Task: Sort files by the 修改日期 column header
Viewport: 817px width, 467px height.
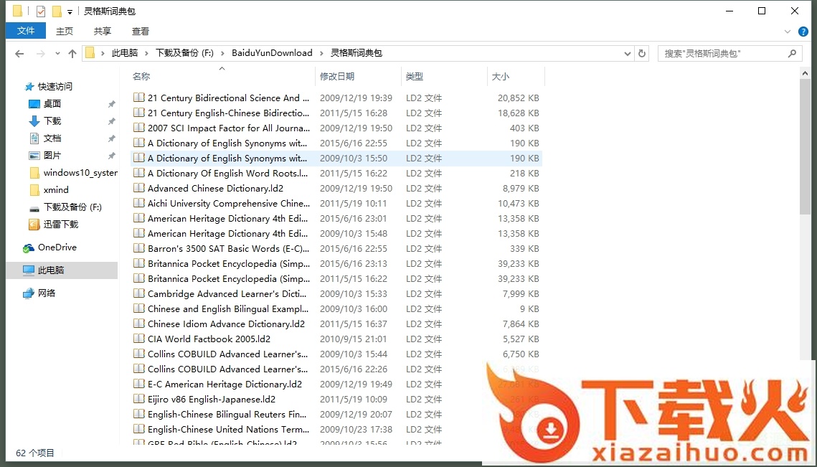Action: 337,76
